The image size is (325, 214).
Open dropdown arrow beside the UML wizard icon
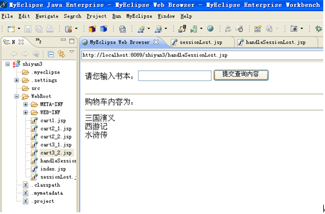pos(76,28)
